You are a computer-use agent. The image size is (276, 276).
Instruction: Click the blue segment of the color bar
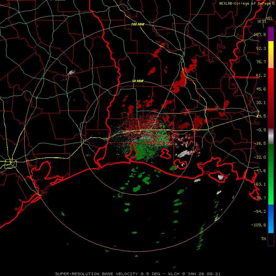coord(271,219)
